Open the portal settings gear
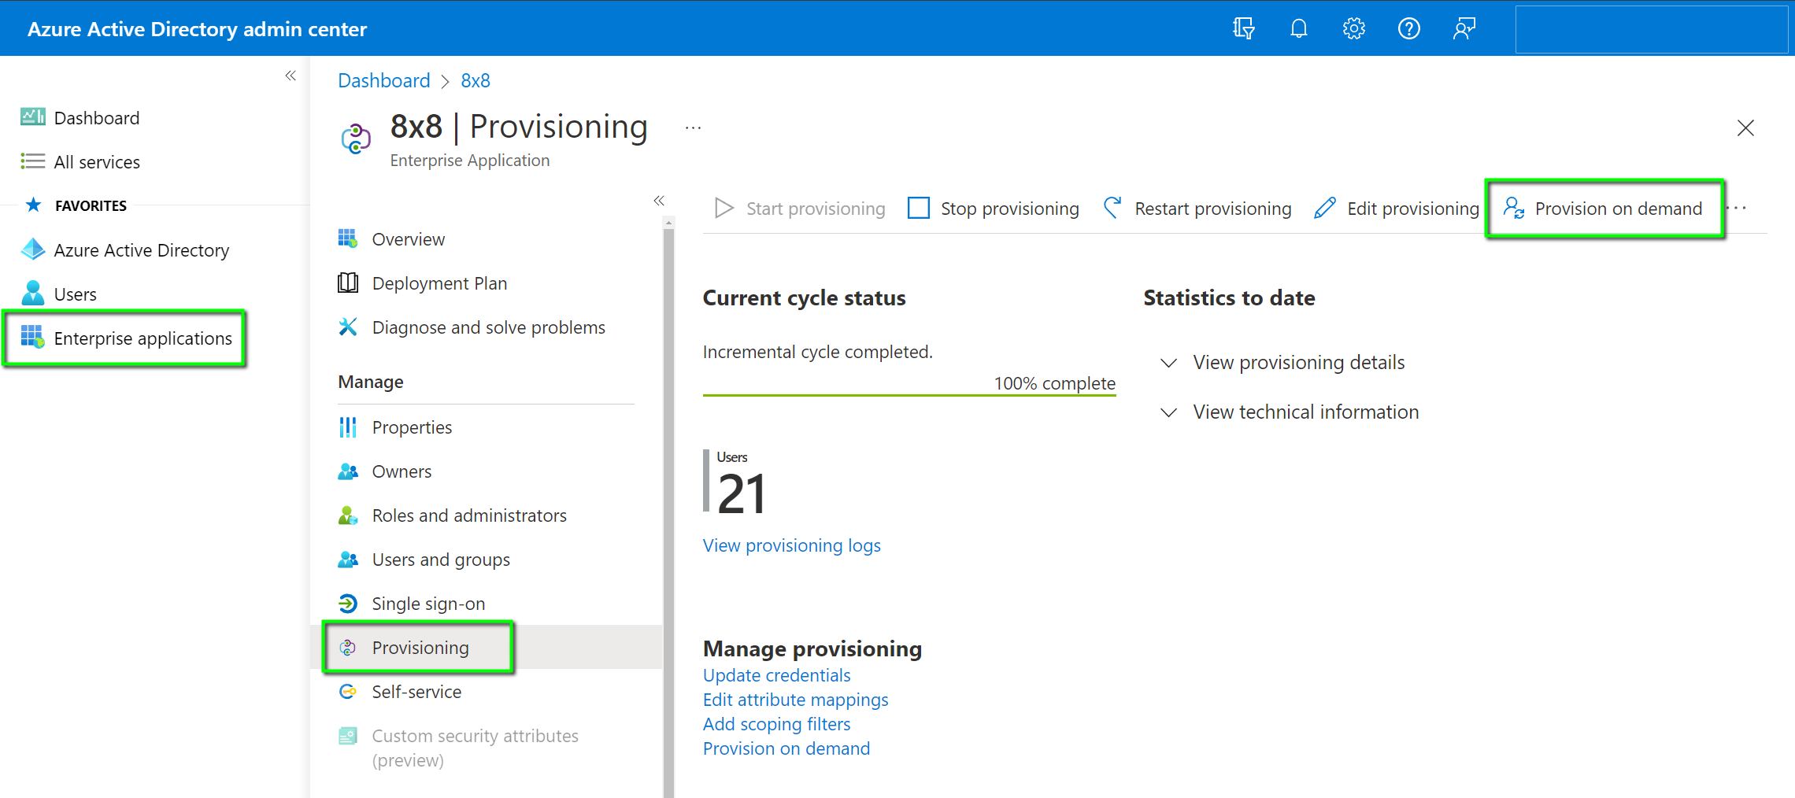1795x798 pixels. (1353, 29)
